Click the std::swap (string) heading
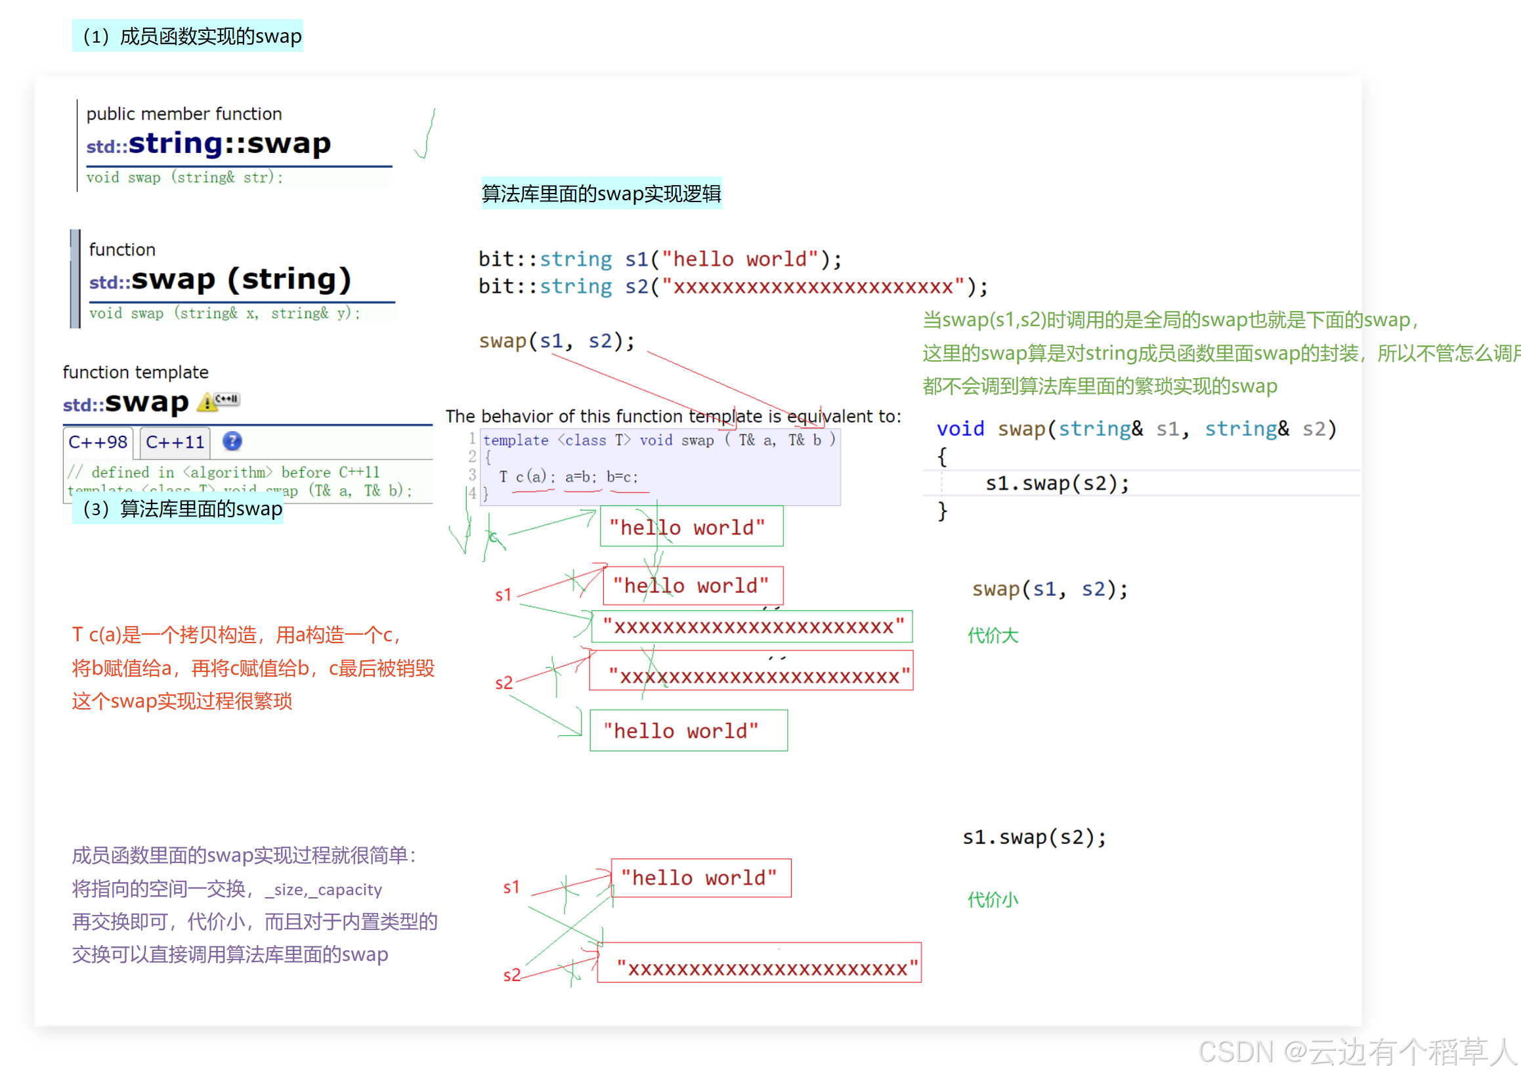Screen dimensions: 1521x1077 point(221,280)
